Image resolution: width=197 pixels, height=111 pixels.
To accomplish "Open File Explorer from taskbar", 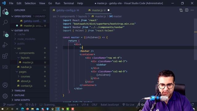I will pos(32,109).
